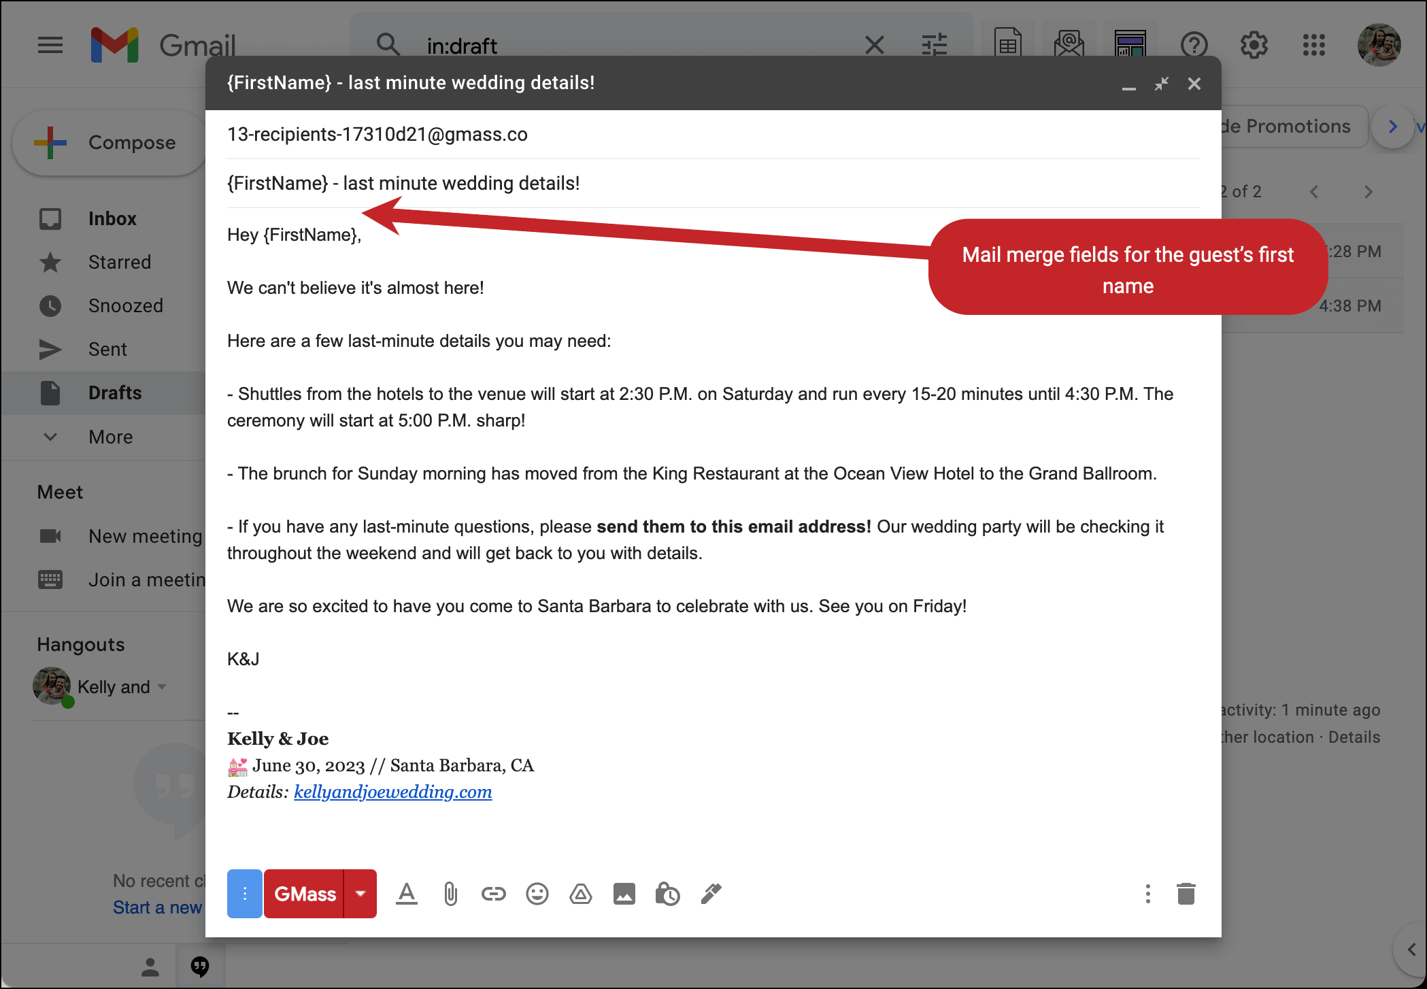Screen dimensions: 1427x989
Task: Click the Gmail logo
Action: [163, 46]
